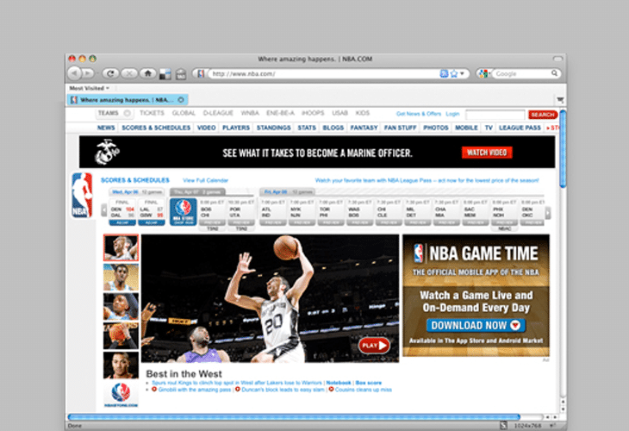The image size is (629, 431).
Task: Open the TICKETS link
Action: [152, 113]
